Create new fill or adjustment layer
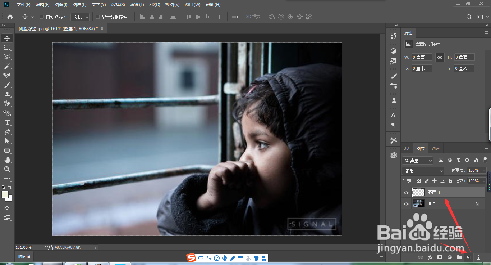Screen dimensions: 491x265 (449, 257)
